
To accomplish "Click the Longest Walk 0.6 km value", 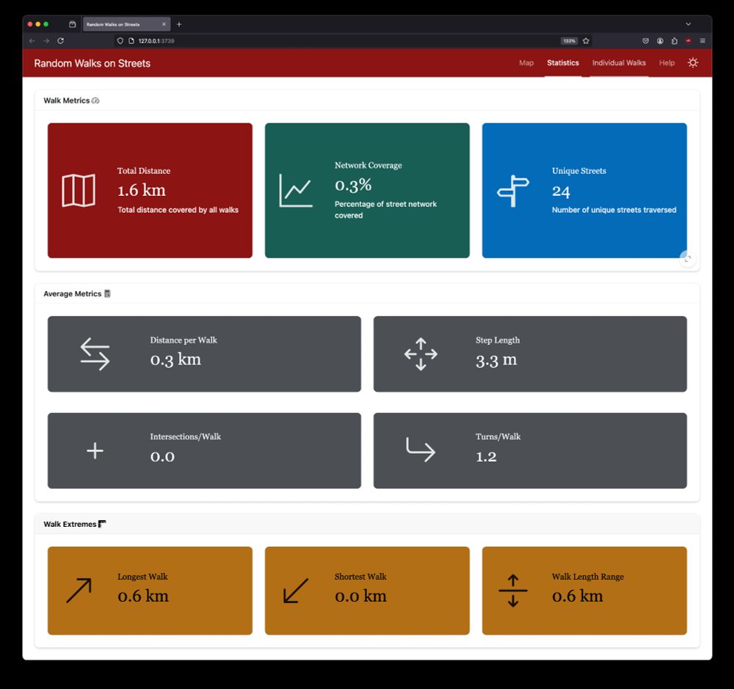I will (143, 596).
